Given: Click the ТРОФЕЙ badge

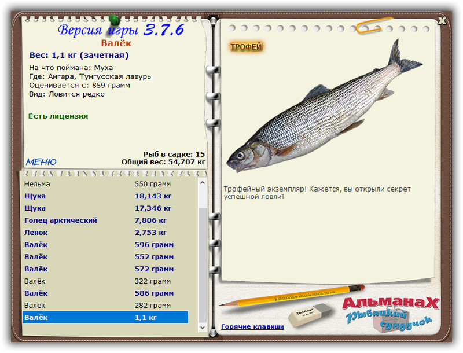Looking at the screenshot, I should pyautogui.click(x=246, y=47).
